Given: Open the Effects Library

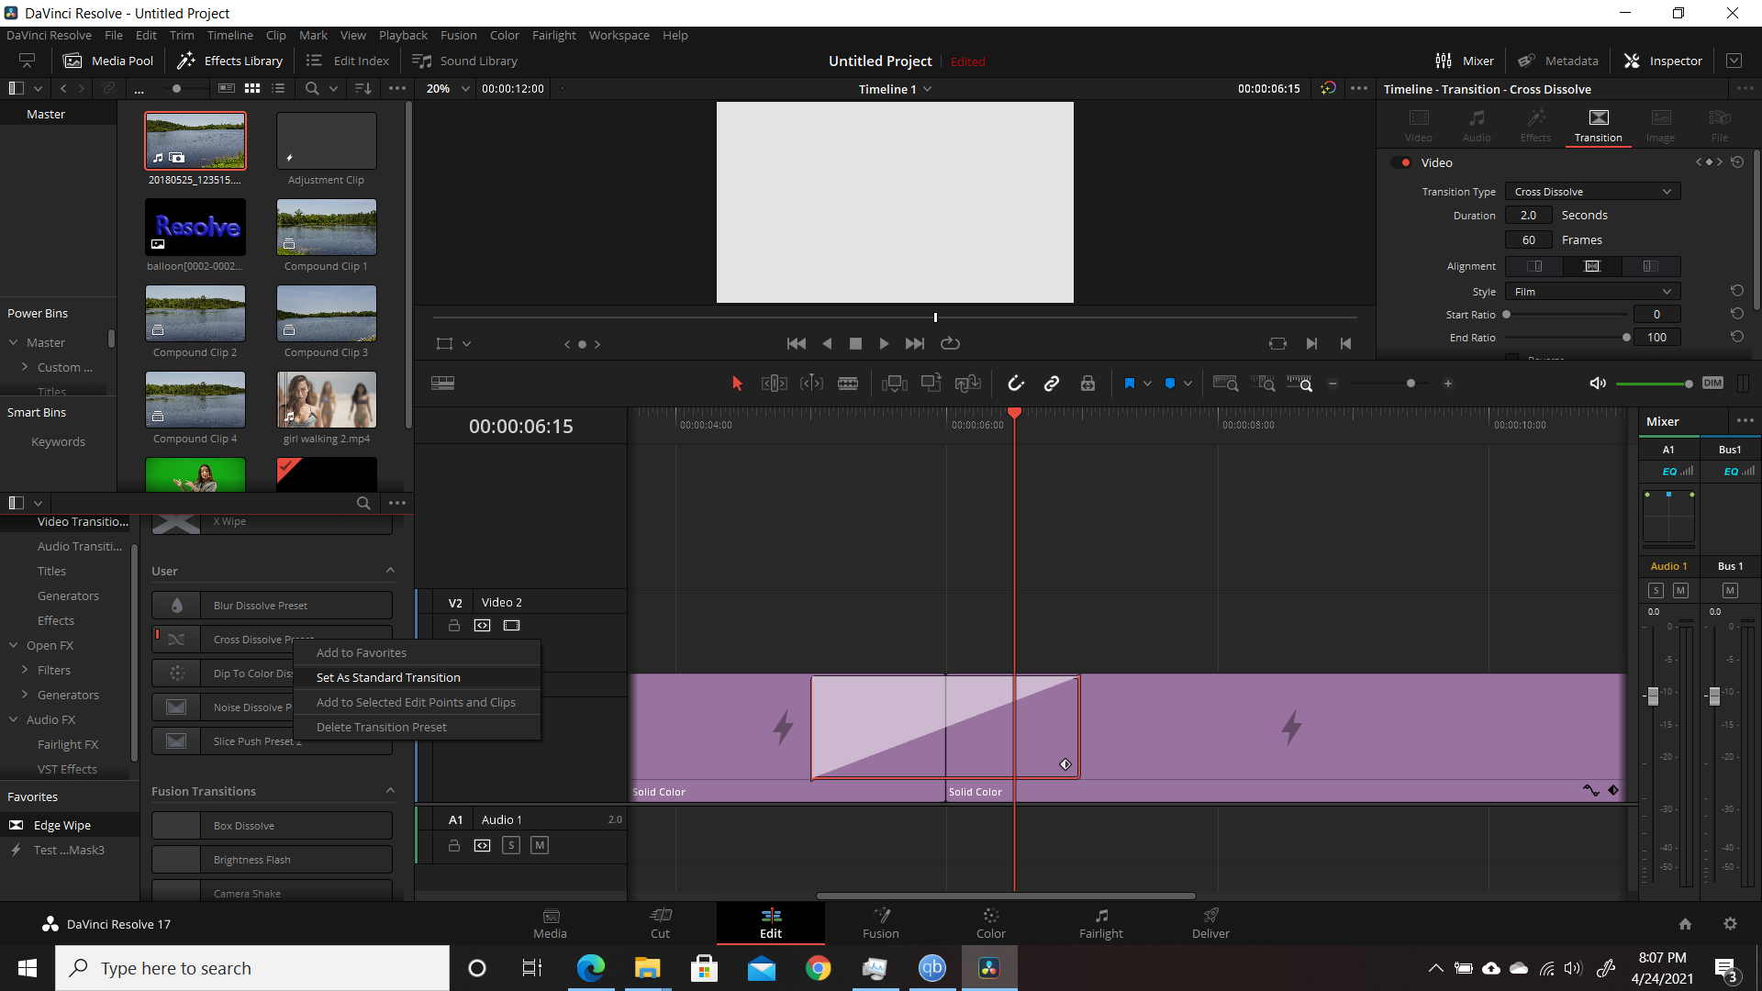Looking at the screenshot, I should tap(229, 61).
